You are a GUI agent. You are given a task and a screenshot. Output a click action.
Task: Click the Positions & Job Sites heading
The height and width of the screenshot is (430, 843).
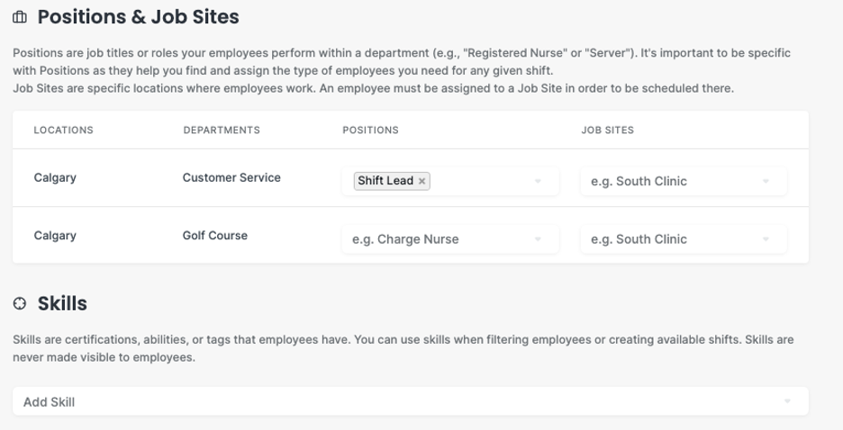138,17
